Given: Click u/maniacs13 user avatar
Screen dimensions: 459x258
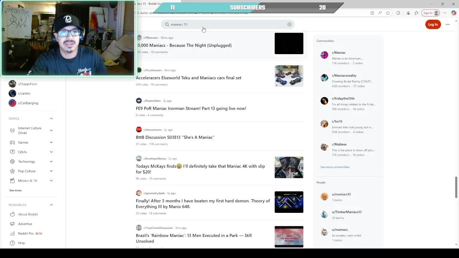Looking at the screenshot, I should click(x=324, y=196).
